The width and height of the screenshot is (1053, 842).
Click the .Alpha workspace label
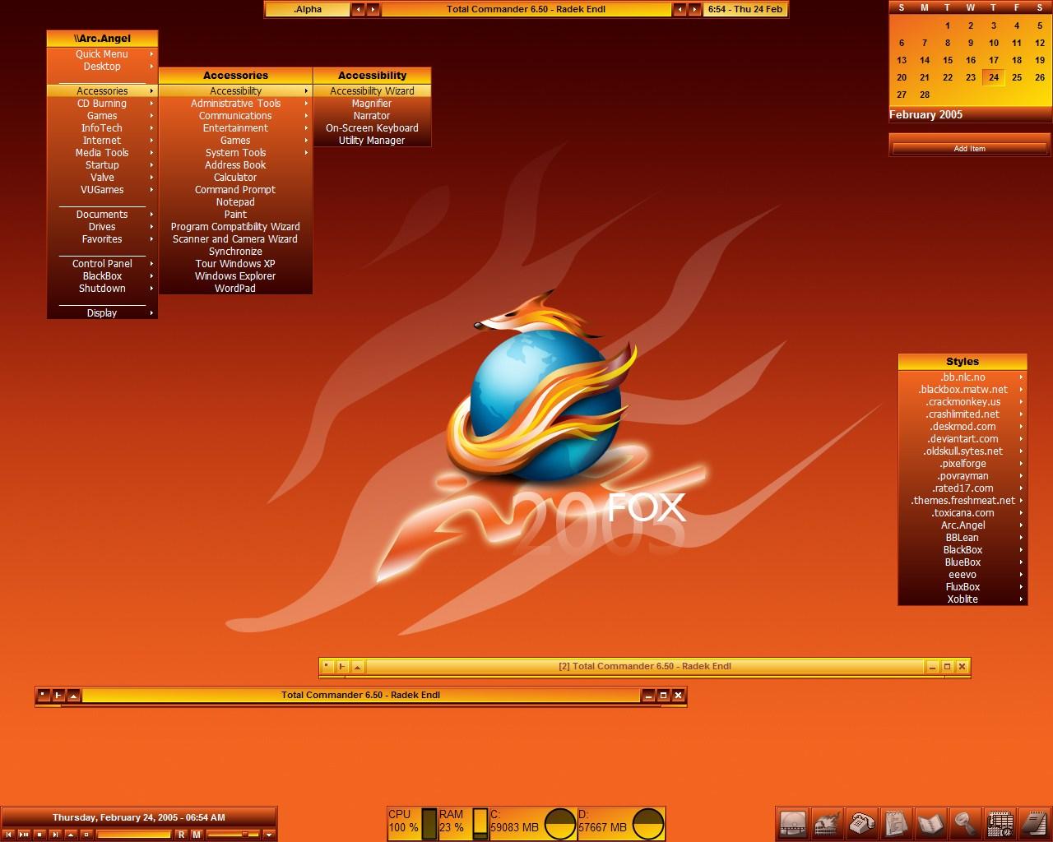coord(308,9)
